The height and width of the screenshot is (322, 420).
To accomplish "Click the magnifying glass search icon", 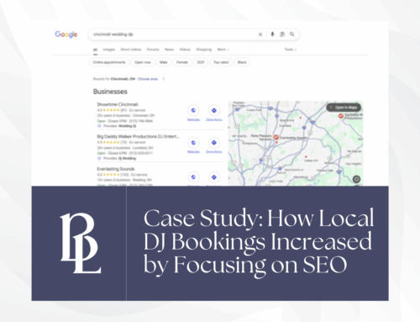I will tap(292, 34).
